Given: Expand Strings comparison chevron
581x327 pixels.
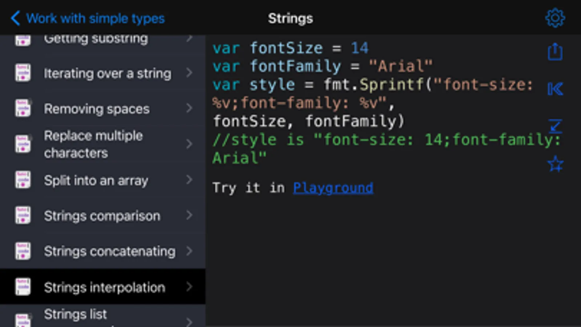Looking at the screenshot, I should tap(189, 215).
